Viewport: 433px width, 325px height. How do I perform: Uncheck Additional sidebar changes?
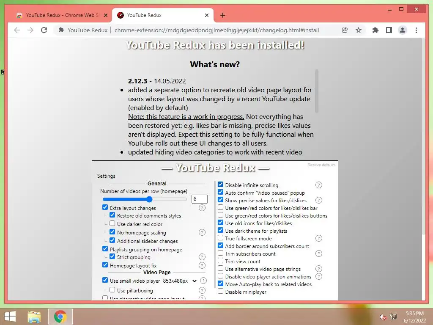tap(112, 240)
